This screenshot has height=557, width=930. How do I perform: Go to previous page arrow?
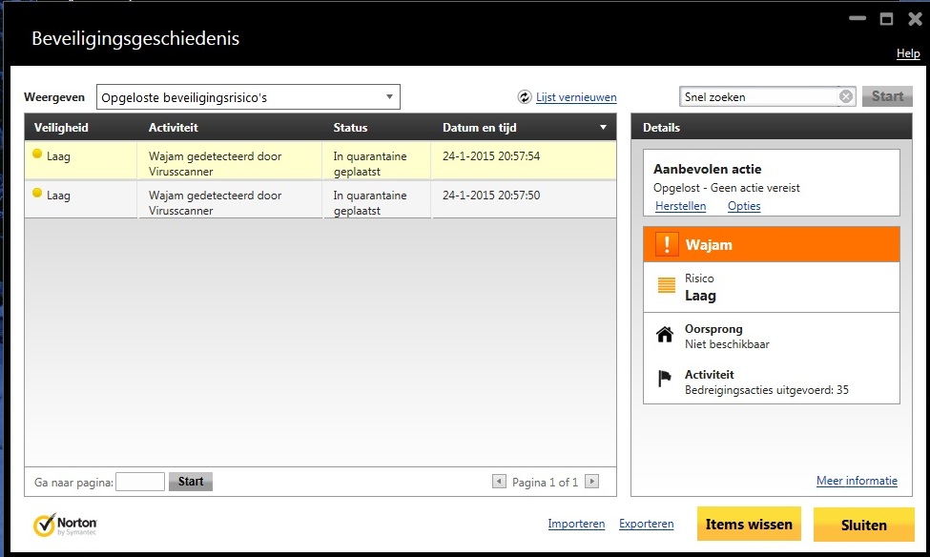pos(499,481)
